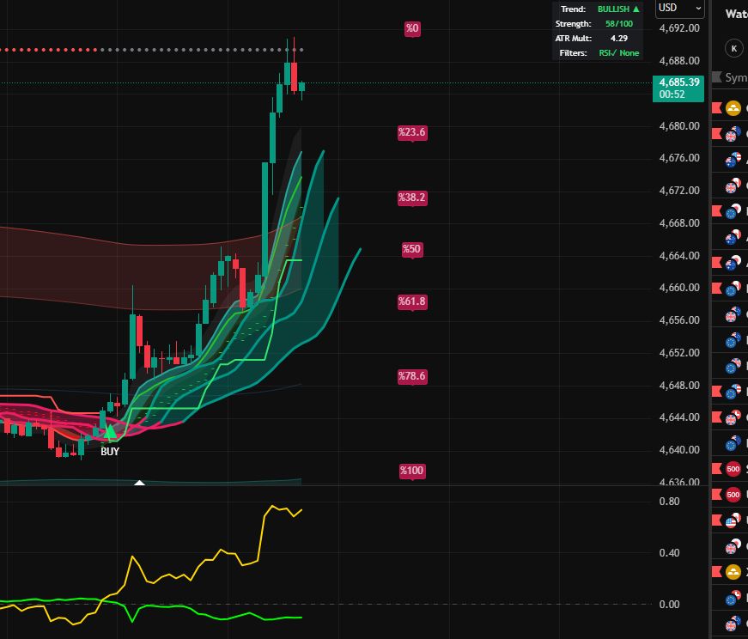Viewport: 748px width, 639px height.
Task: Open the Watchlist title menu
Action: click(x=736, y=14)
